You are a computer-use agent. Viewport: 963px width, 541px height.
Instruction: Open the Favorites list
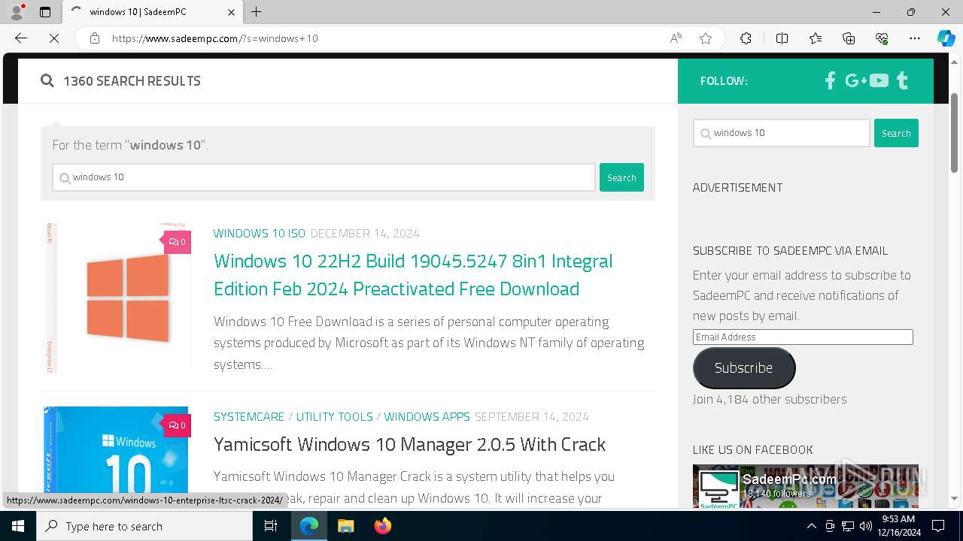click(x=816, y=38)
